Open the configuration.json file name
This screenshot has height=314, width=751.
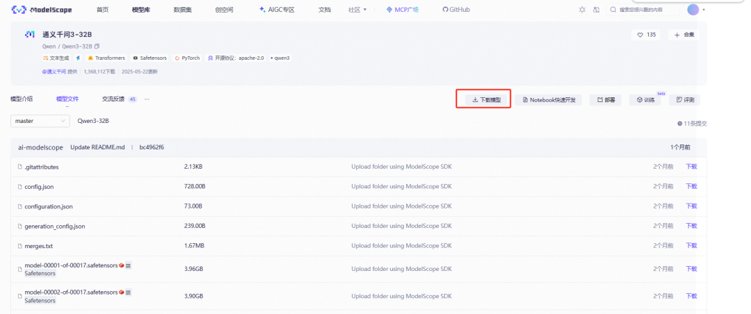coord(49,206)
